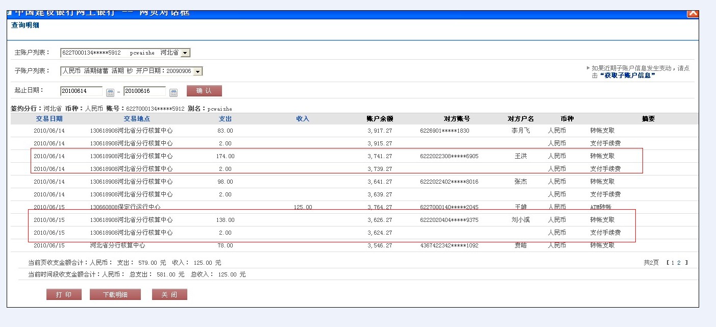
Task: Open the end date calendar picker icon
Action: 174,92
